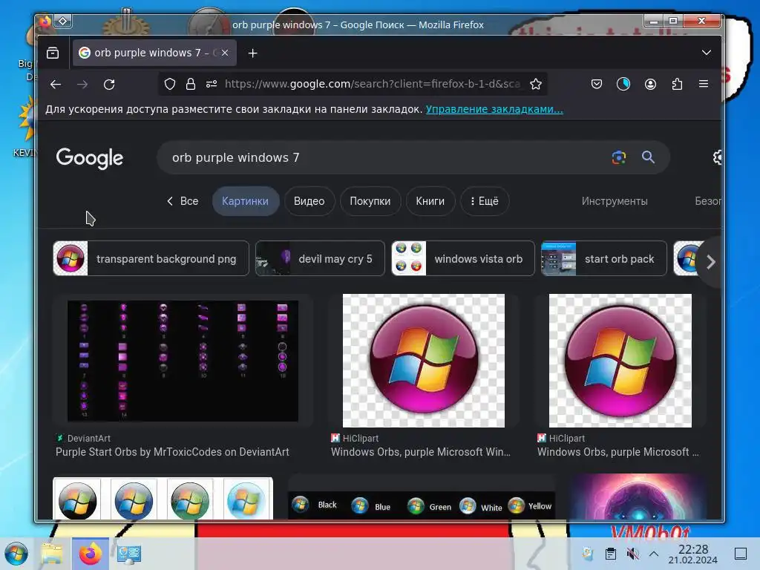Viewport: 760px width, 570px height.
Task: Switch to the Все results tab
Action: coord(183,201)
